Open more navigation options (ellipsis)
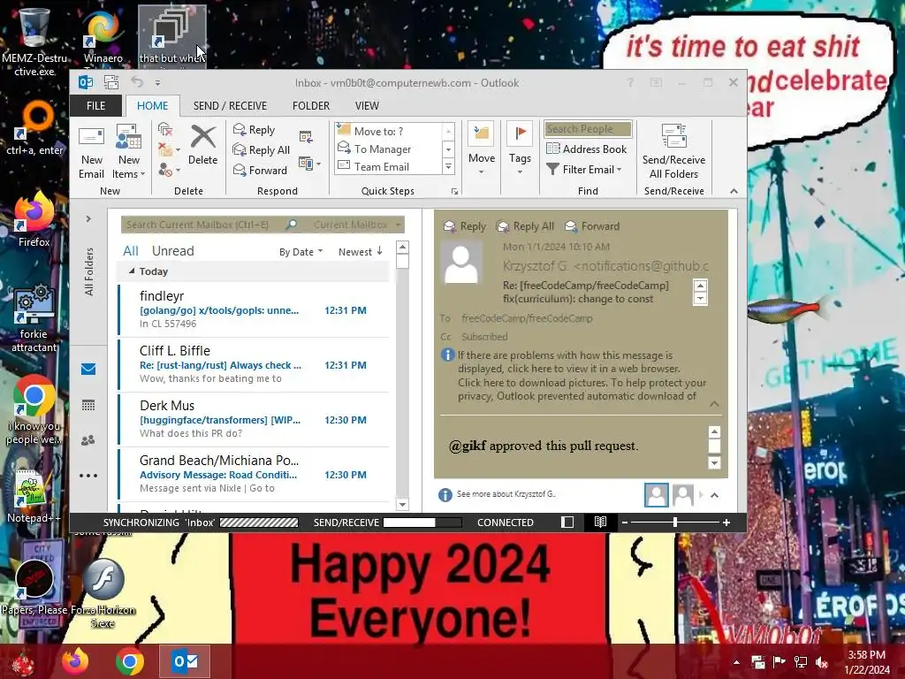This screenshot has height=679, width=905. coord(88,476)
